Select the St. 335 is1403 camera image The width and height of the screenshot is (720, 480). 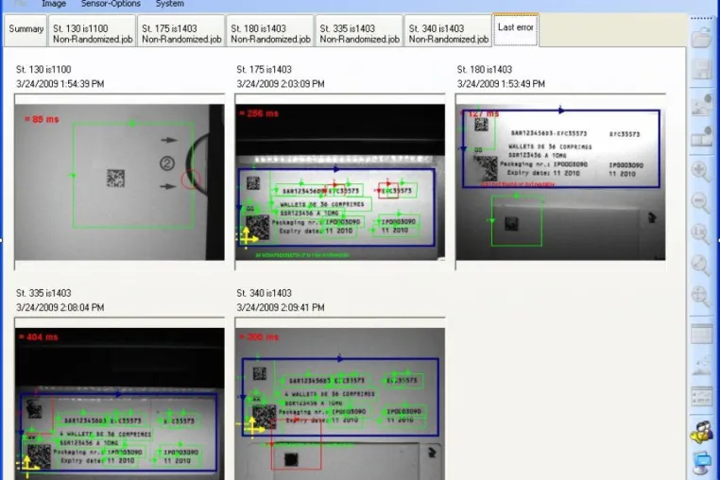coord(119,403)
